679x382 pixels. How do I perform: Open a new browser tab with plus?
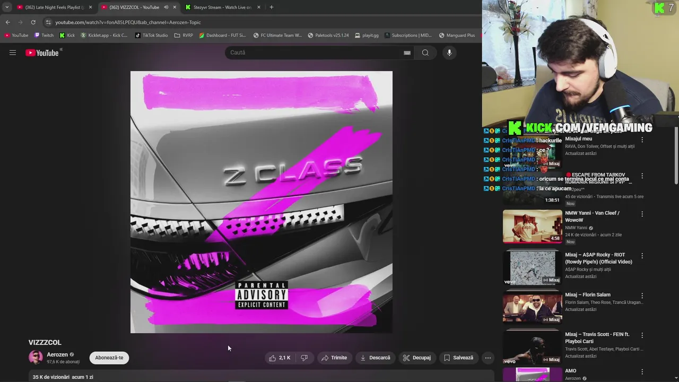click(x=272, y=7)
